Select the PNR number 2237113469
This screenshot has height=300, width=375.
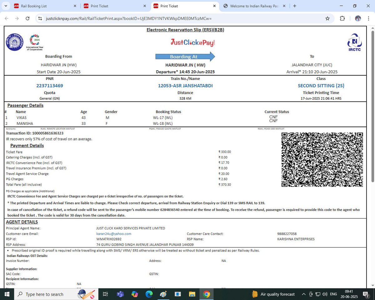50,86
